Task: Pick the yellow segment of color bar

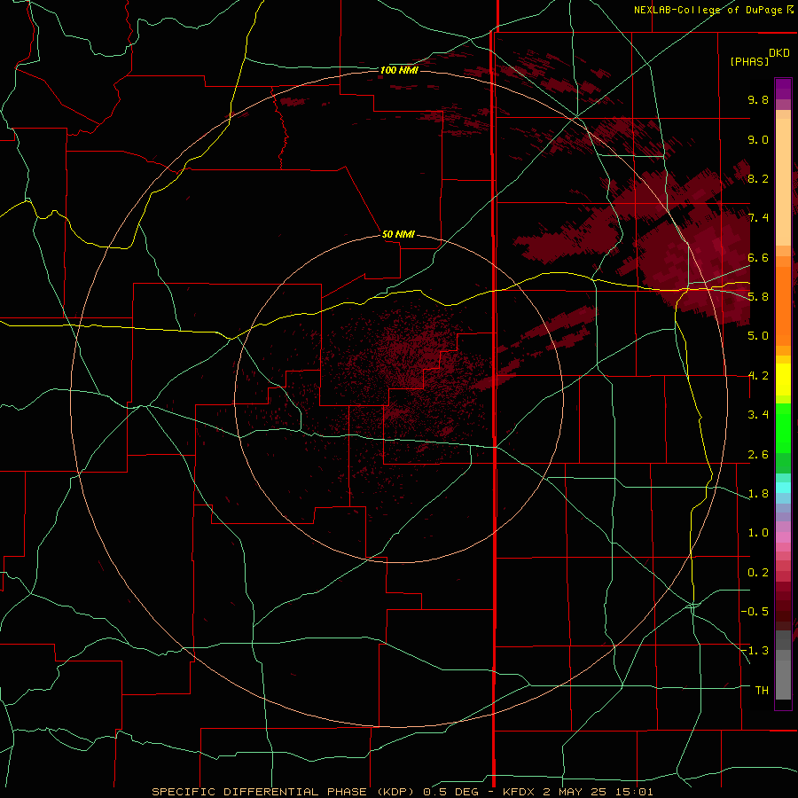Action: [x=783, y=379]
